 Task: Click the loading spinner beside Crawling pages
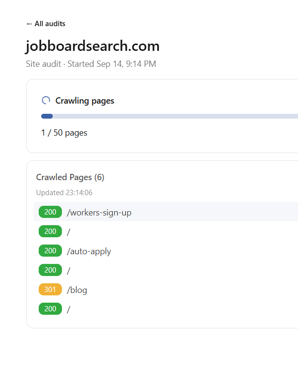(46, 100)
